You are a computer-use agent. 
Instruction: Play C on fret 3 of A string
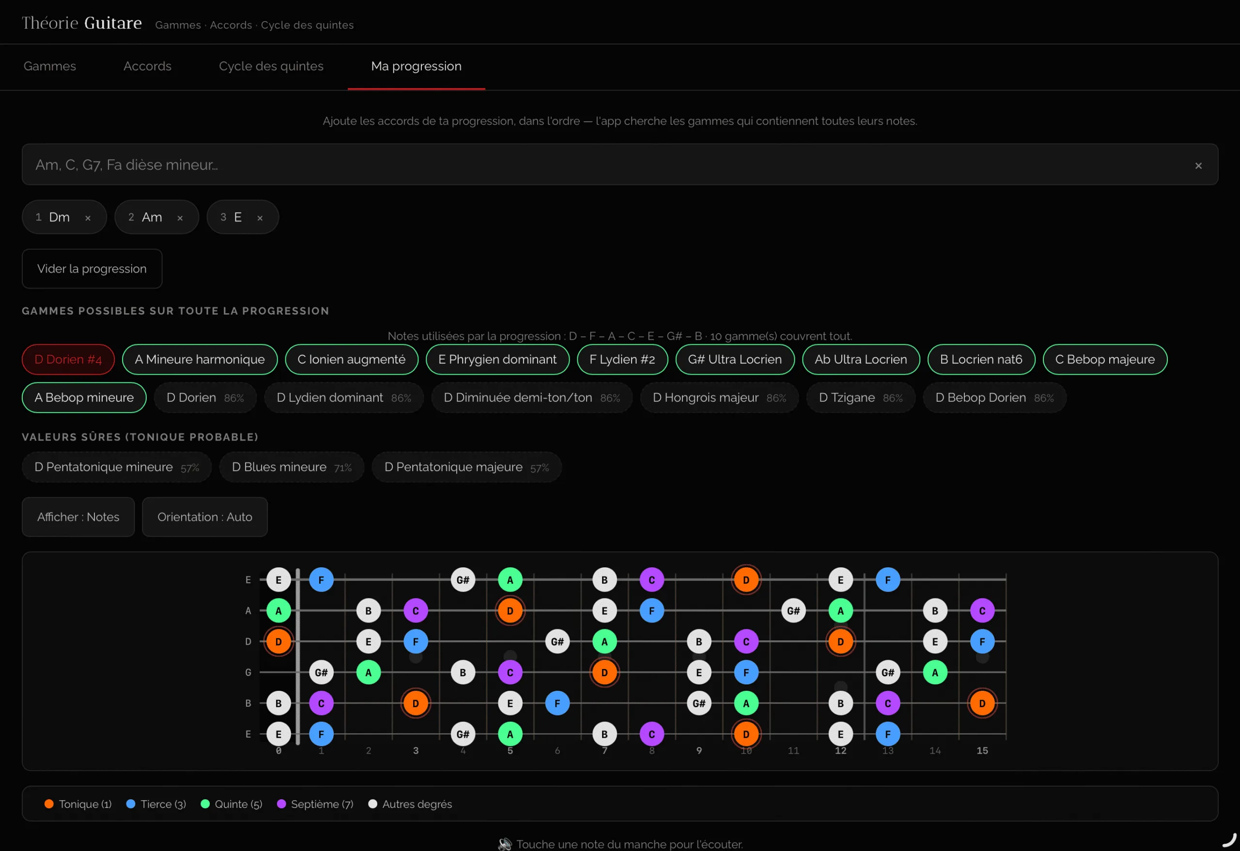(416, 610)
